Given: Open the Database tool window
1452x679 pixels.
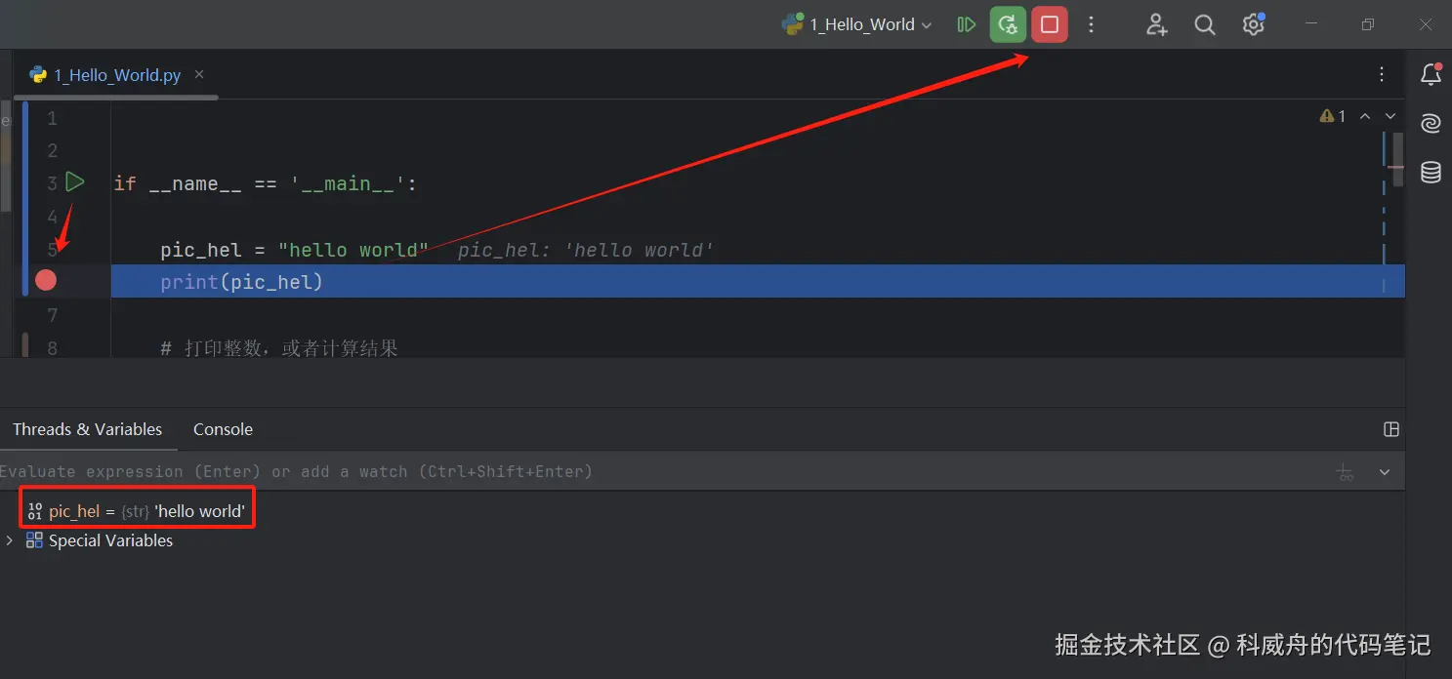Looking at the screenshot, I should (x=1431, y=173).
